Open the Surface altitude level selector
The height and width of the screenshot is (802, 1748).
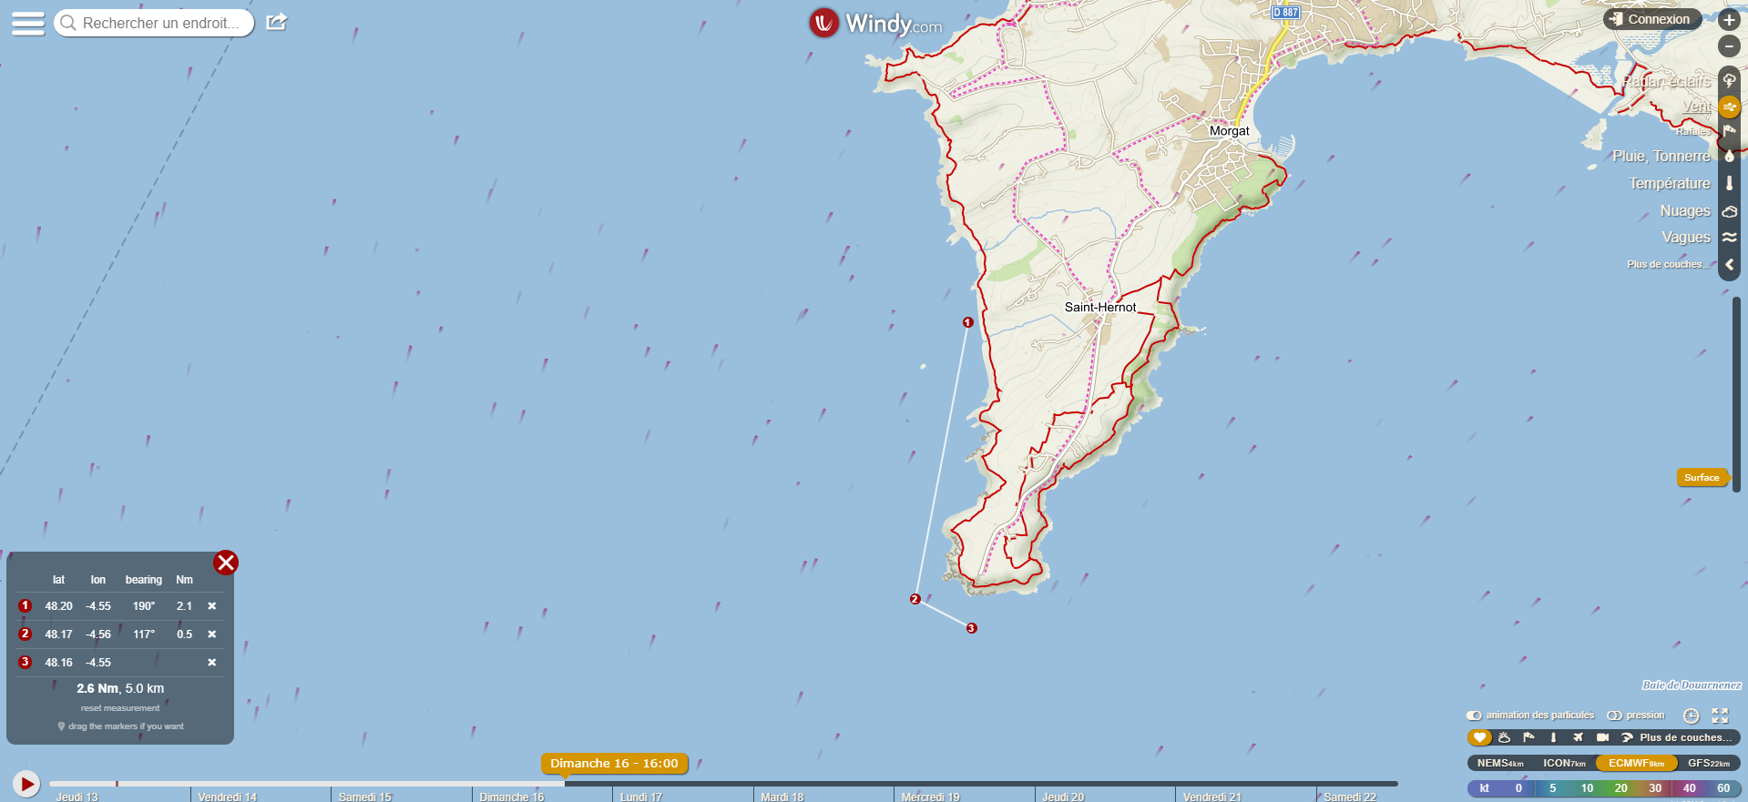click(x=1702, y=477)
